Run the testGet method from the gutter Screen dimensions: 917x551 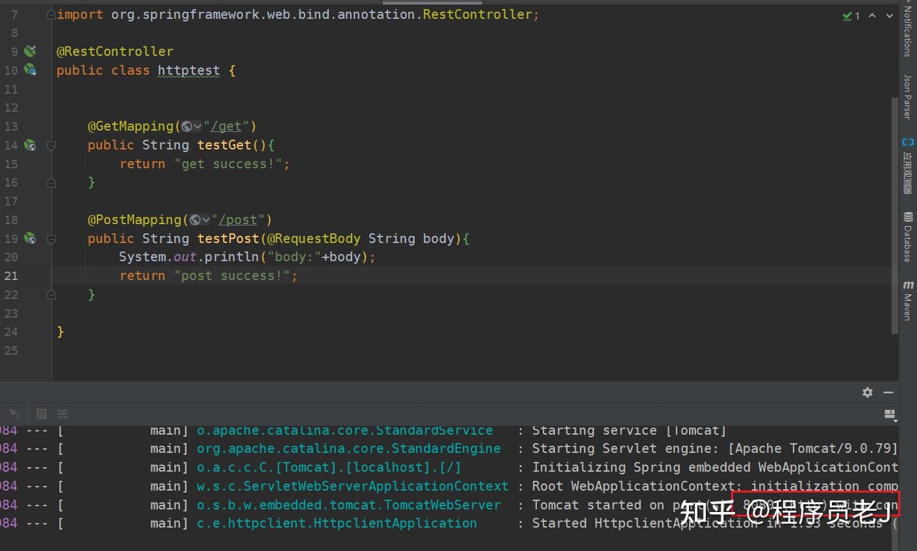(x=30, y=145)
